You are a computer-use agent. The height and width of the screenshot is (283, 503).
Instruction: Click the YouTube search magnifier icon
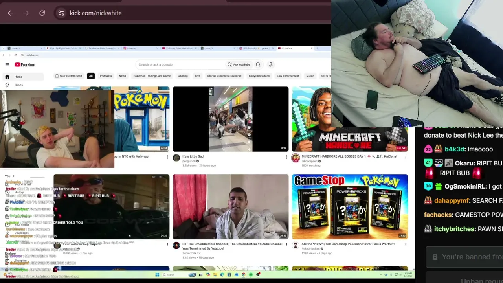(258, 64)
